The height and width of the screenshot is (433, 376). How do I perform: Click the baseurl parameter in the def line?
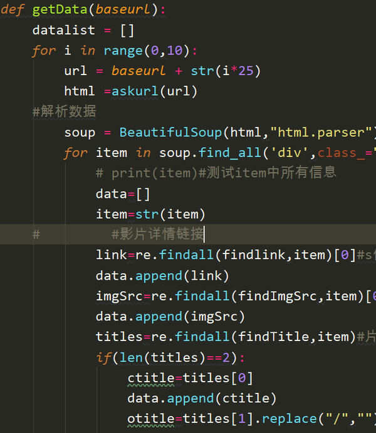pos(123,9)
